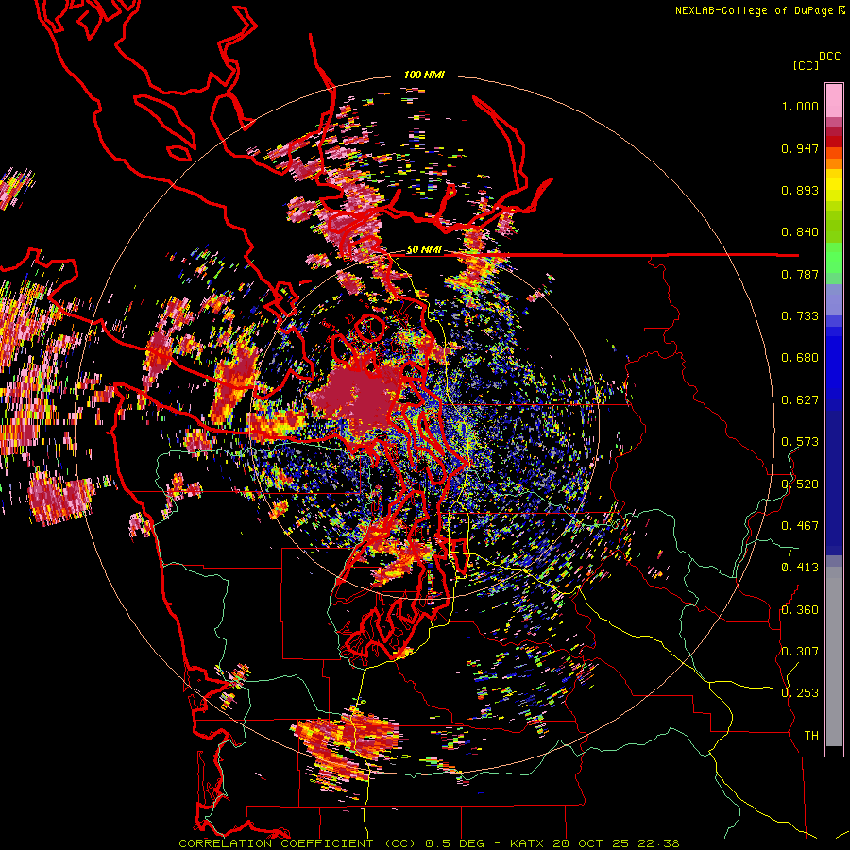Click the [CC] unit label

[806, 65]
